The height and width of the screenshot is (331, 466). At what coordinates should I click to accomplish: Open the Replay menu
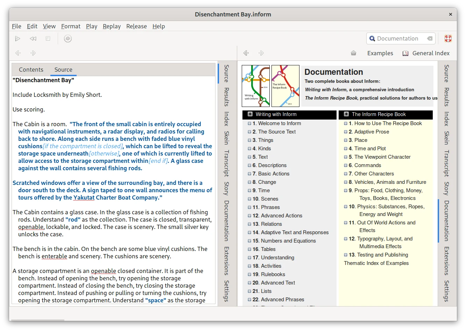tap(112, 26)
